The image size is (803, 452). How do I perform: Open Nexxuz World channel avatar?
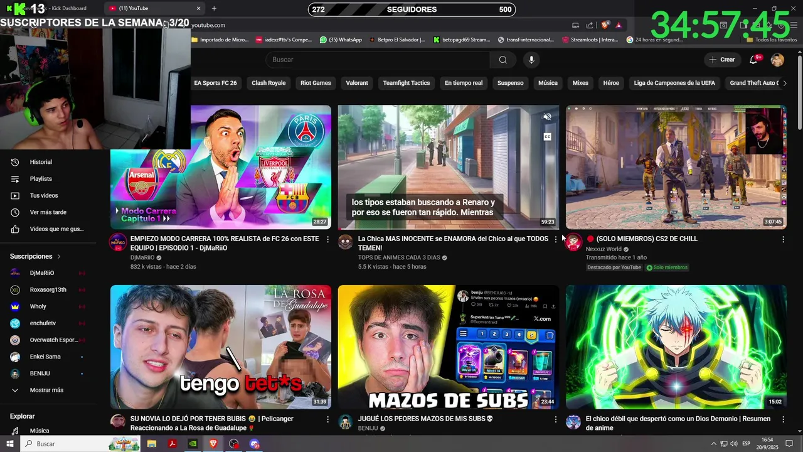tap(573, 242)
